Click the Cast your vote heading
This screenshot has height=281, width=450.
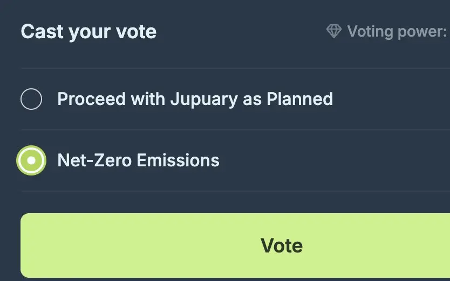88,31
